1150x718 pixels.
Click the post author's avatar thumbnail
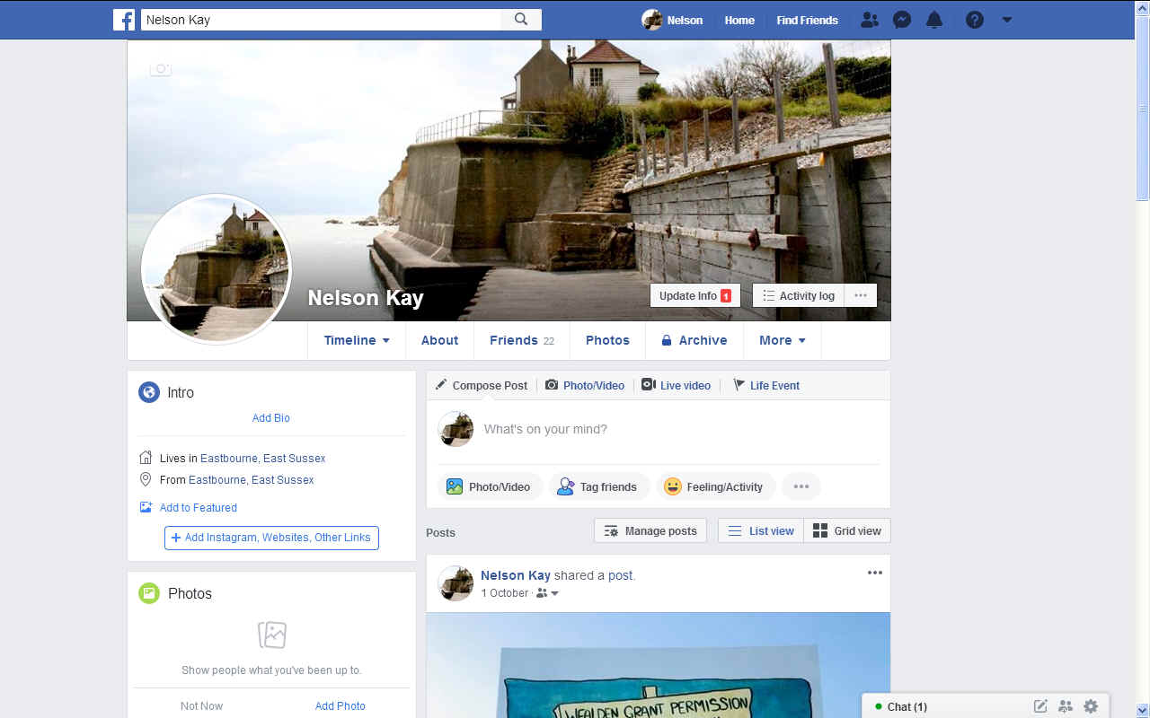pos(456,583)
